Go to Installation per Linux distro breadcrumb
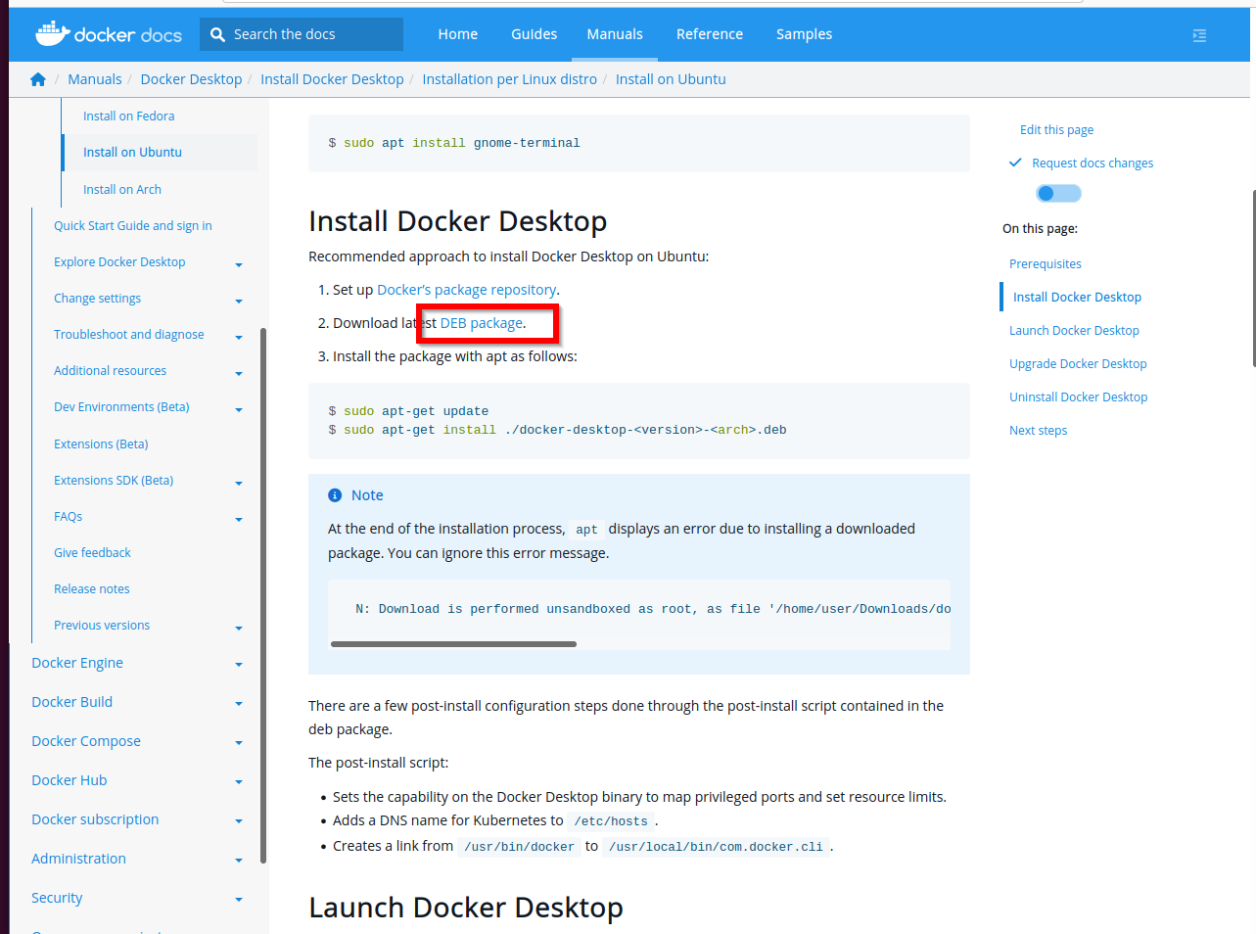 (x=509, y=79)
